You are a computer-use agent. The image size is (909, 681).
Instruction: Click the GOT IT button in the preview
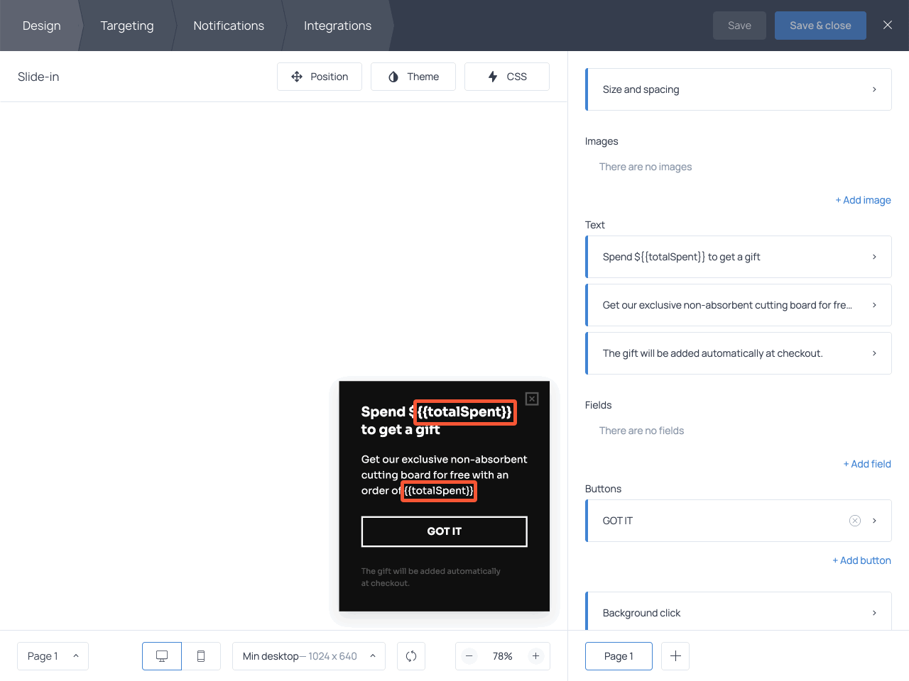point(444,531)
